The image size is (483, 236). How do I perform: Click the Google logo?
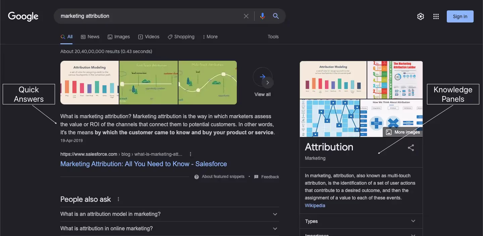(x=23, y=16)
